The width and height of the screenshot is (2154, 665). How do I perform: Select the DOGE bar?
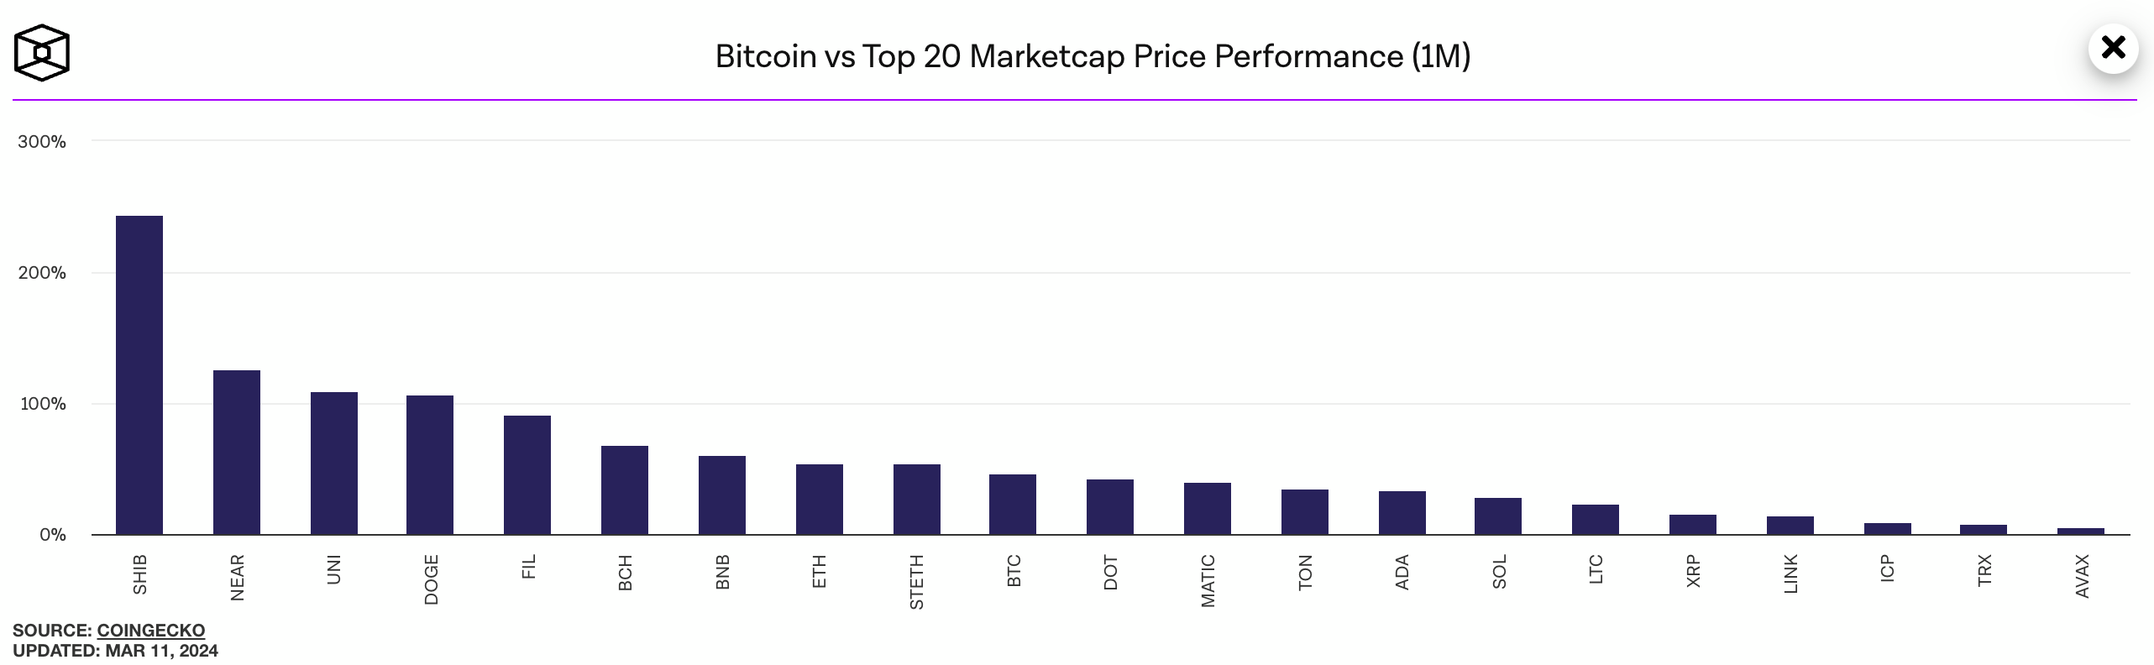[x=430, y=465]
